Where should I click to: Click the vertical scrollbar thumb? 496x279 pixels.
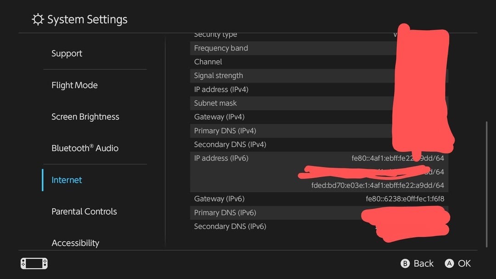487,184
